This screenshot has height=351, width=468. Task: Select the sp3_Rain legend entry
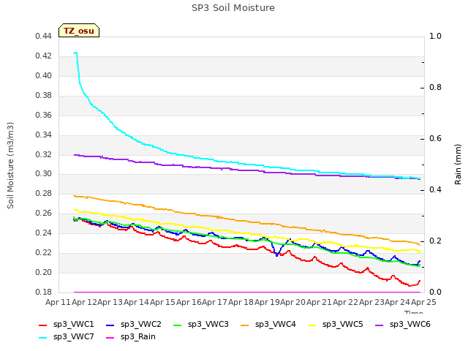pyautogui.click(x=131, y=337)
